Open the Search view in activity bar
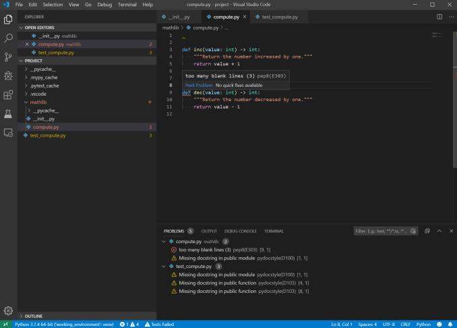This screenshot has width=457, height=328. [x=8, y=38]
